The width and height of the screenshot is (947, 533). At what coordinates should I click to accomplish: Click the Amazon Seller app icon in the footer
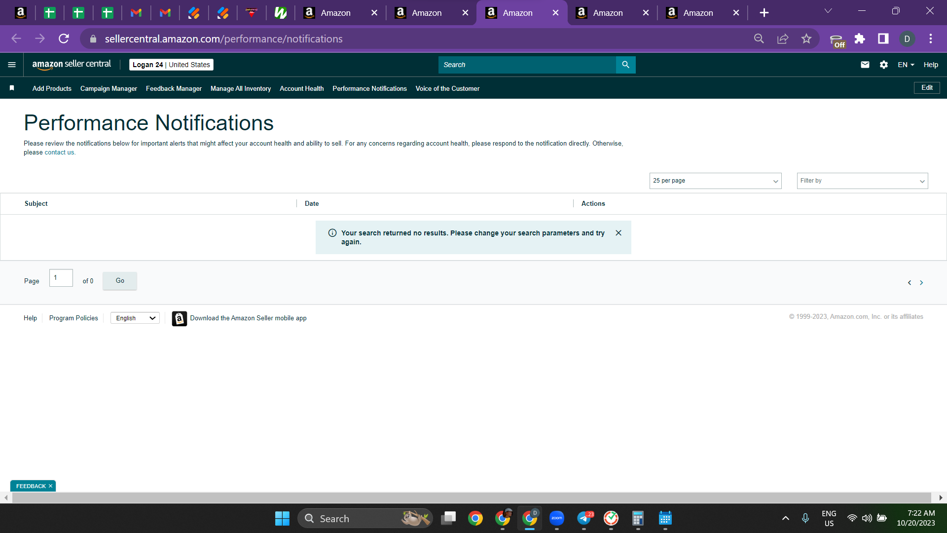coord(179,318)
